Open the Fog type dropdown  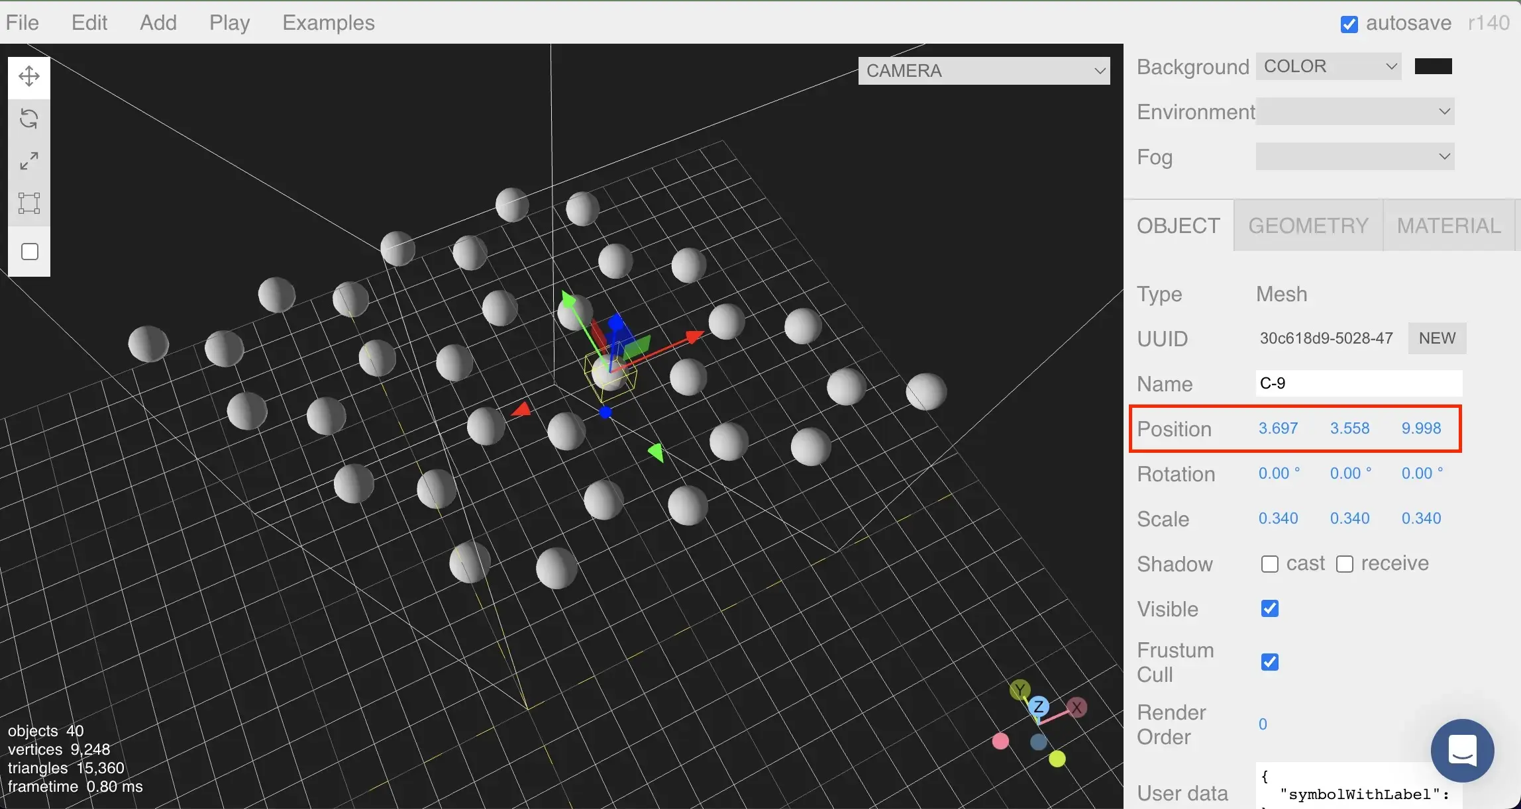tap(1354, 156)
